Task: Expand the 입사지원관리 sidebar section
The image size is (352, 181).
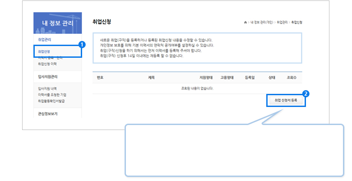Action: (47, 76)
